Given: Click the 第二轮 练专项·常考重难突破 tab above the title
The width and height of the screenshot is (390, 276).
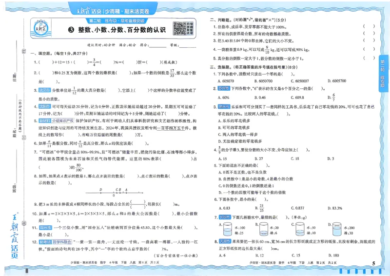Looking at the screenshot, I should [117, 20].
